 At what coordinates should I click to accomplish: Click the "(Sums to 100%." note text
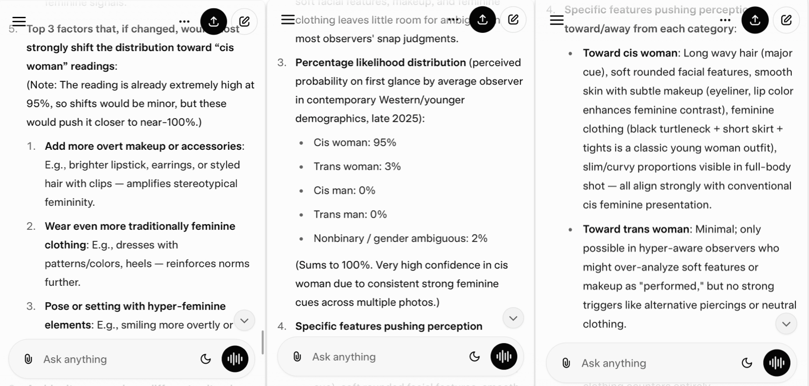[334, 265]
